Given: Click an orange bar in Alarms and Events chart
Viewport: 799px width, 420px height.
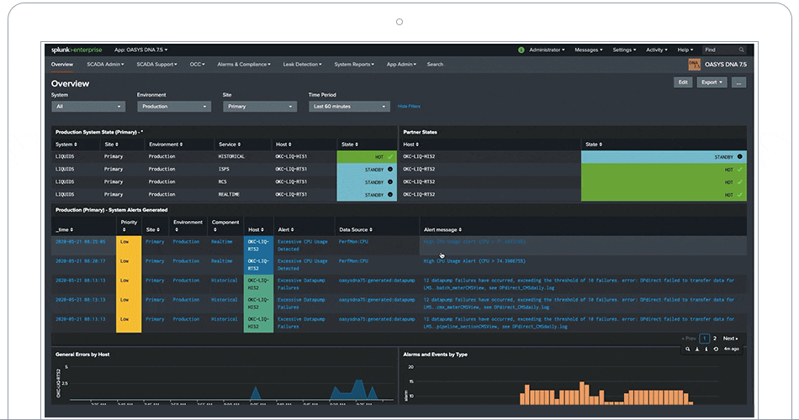Looking at the screenshot, I should tap(583, 393).
